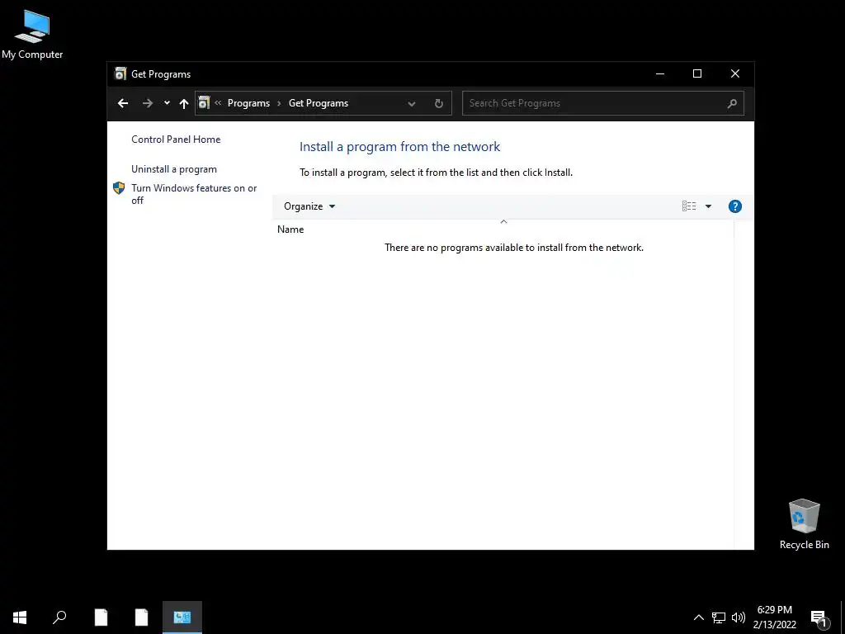Open Control Panel Home
This screenshot has height=634, width=845.
tap(176, 139)
